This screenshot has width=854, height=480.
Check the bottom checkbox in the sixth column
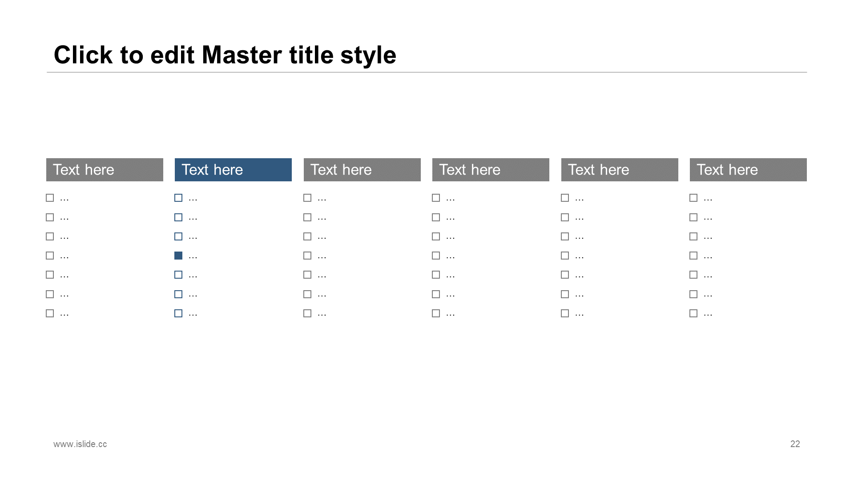coord(693,313)
